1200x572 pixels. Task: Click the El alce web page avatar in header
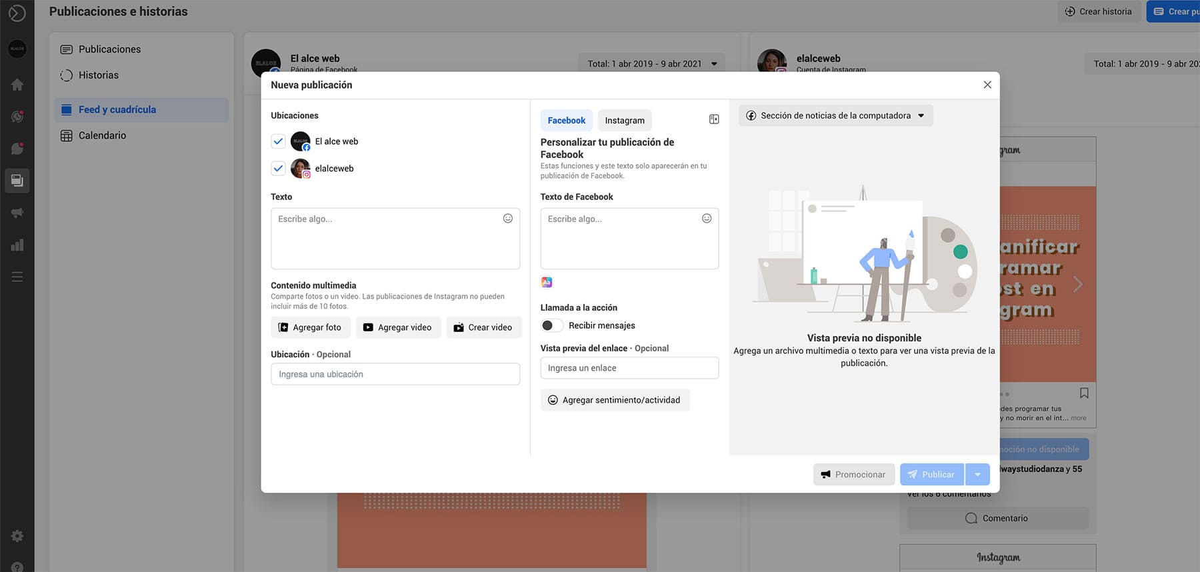(265, 63)
